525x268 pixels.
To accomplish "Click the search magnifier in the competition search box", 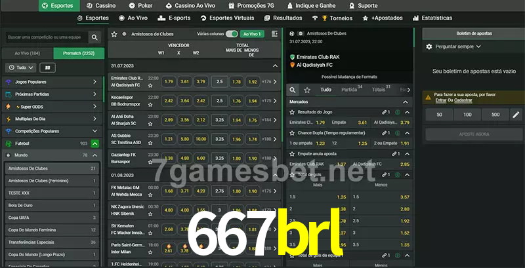I will point(95,38).
